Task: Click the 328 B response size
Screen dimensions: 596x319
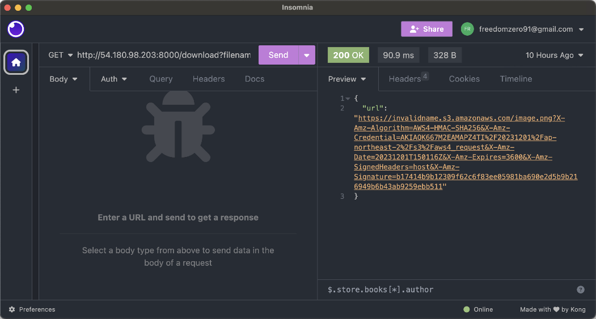Action: pyautogui.click(x=445, y=55)
